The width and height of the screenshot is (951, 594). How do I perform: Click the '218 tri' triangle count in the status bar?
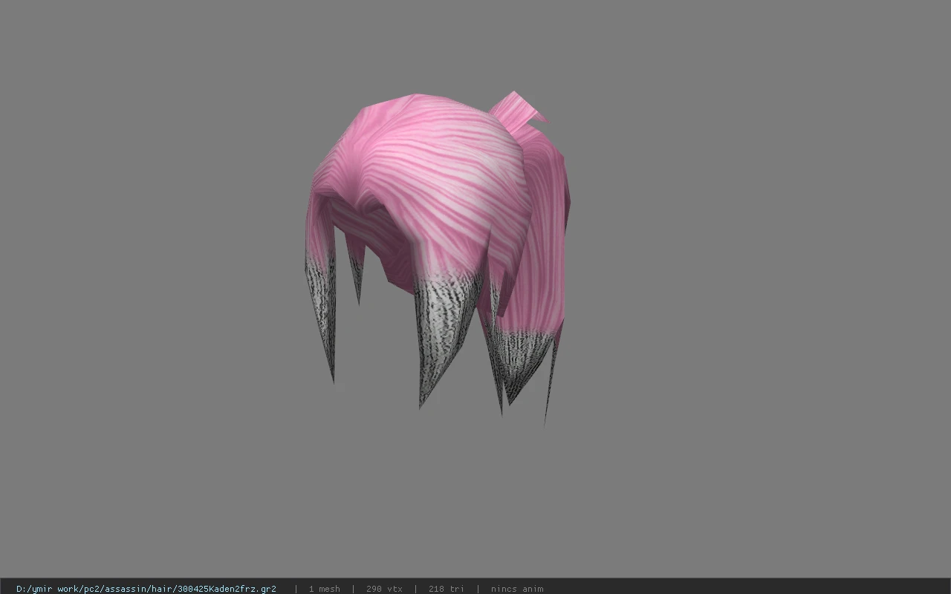point(446,589)
